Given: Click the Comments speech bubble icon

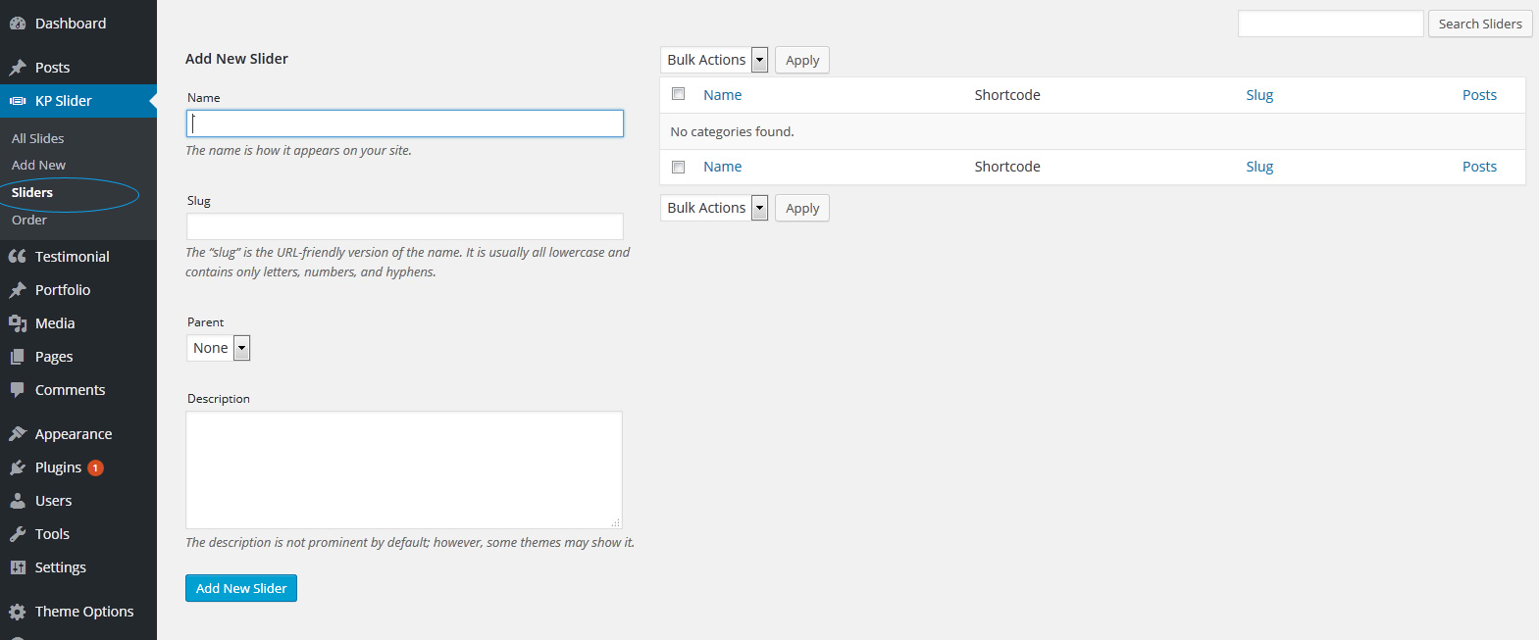Looking at the screenshot, I should (x=18, y=390).
